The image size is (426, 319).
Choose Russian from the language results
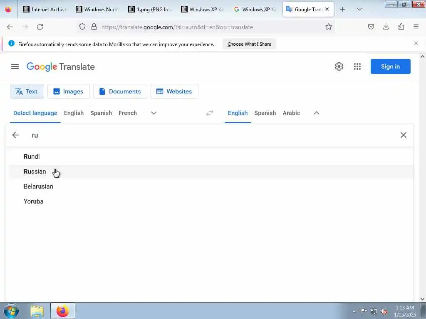[x=211, y=172]
